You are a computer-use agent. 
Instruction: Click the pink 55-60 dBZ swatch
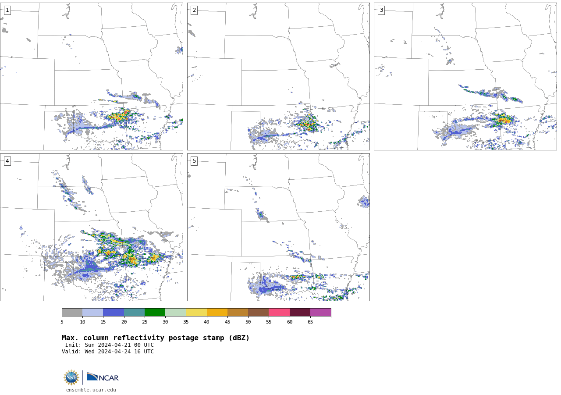coord(279,312)
